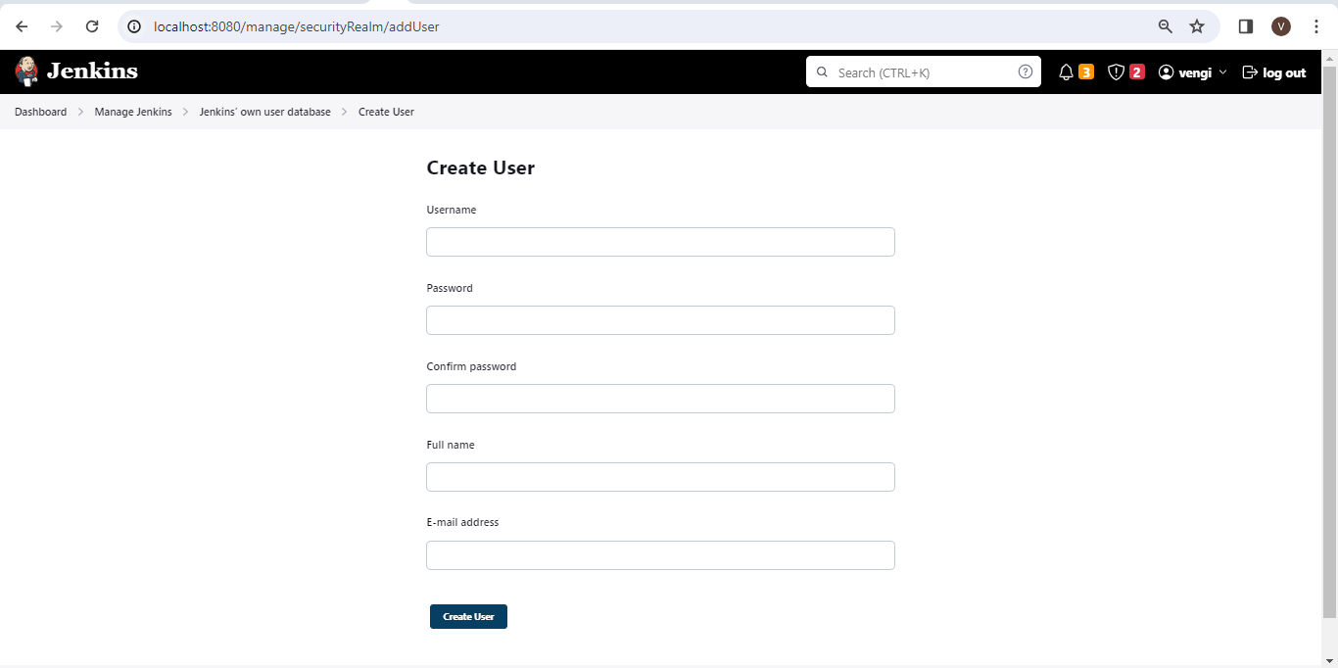Screen dimensions: 1338x668
Task: Select the localhost:8080 address bar URL
Action: point(297,26)
